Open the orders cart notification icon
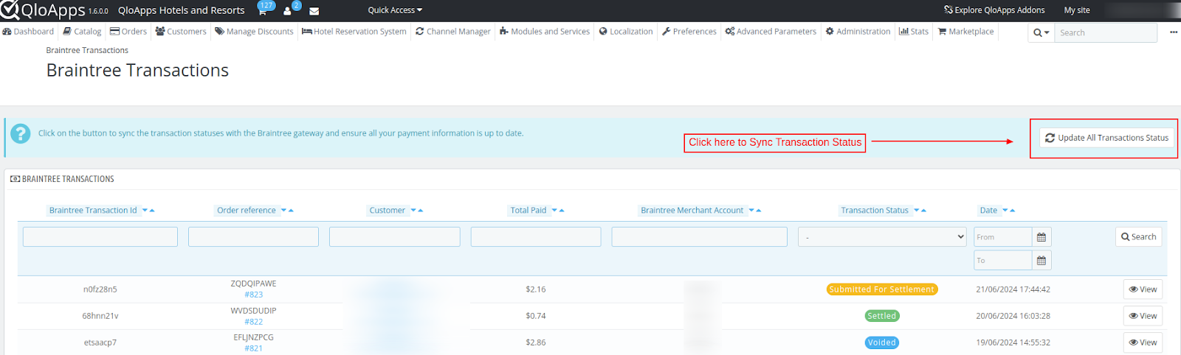The image size is (1181, 355). tap(262, 10)
